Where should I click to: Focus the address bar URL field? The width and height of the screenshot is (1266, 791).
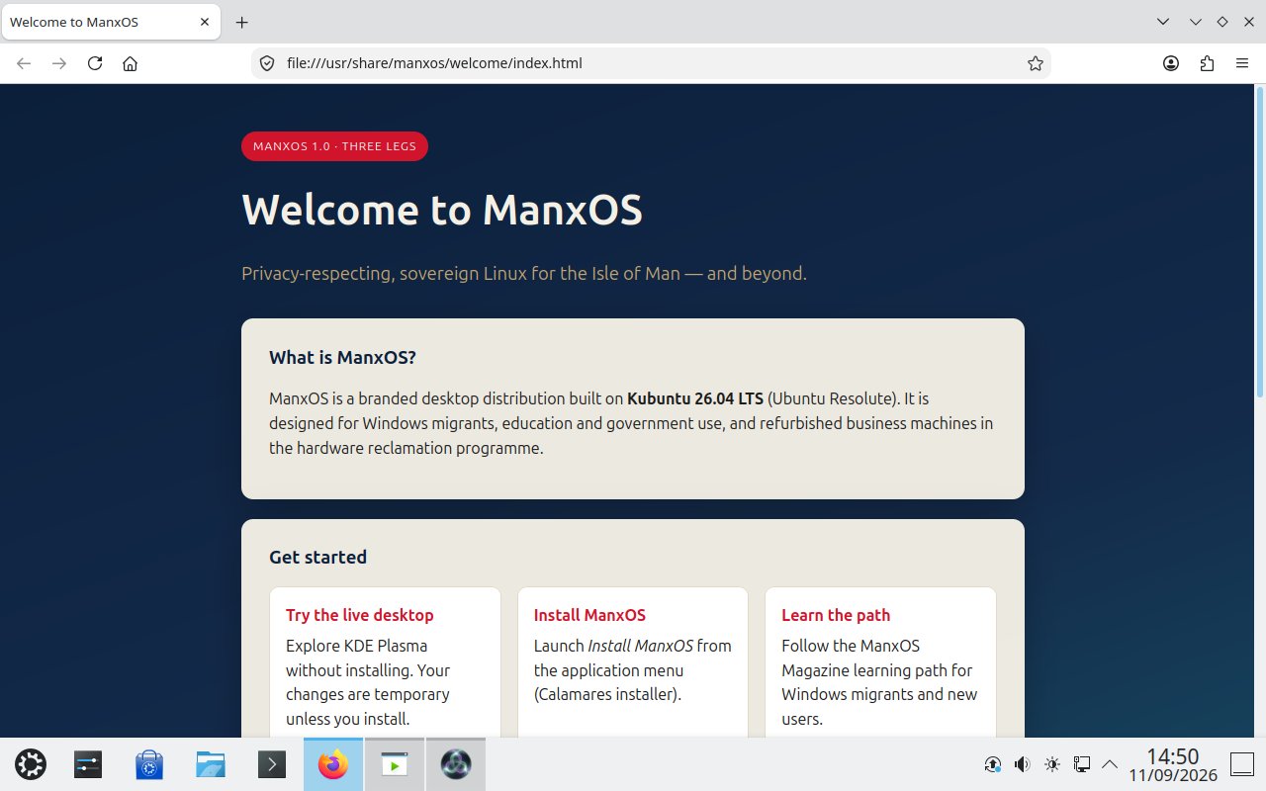tap(651, 63)
